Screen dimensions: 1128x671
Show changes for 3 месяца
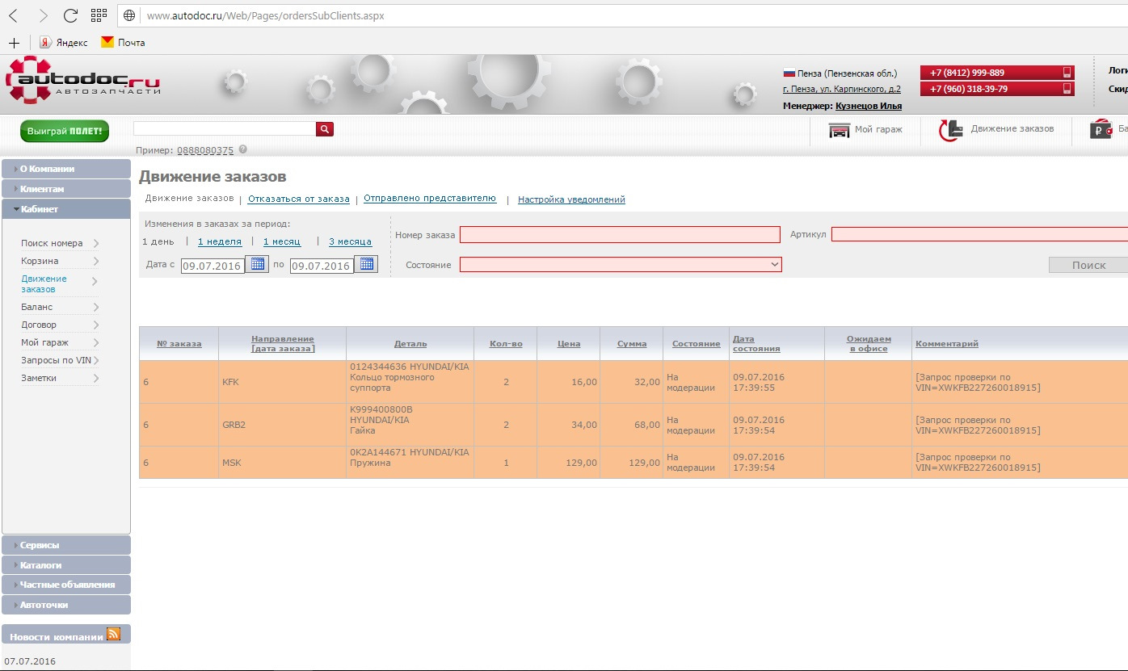(x=350, y=241)
